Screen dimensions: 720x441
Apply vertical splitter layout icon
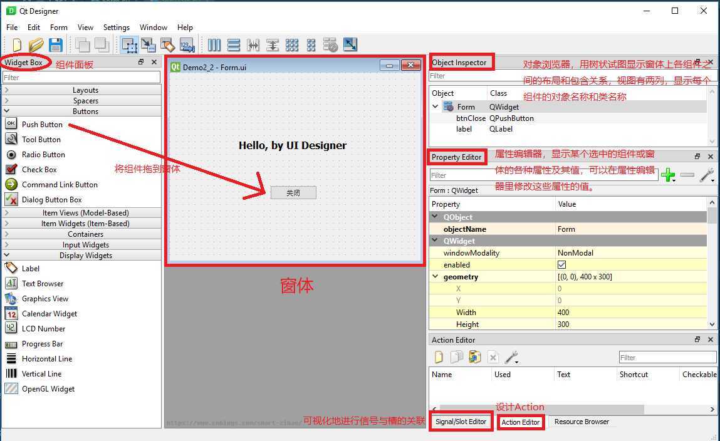click(273, 45)
